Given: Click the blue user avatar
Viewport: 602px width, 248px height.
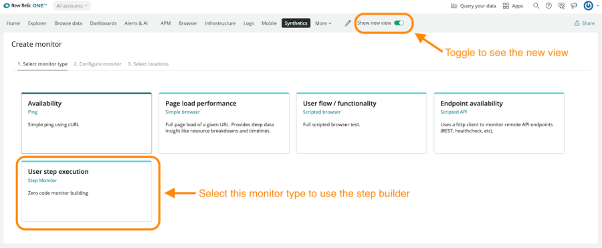Looking at the screenshot, I should [588, 6].
